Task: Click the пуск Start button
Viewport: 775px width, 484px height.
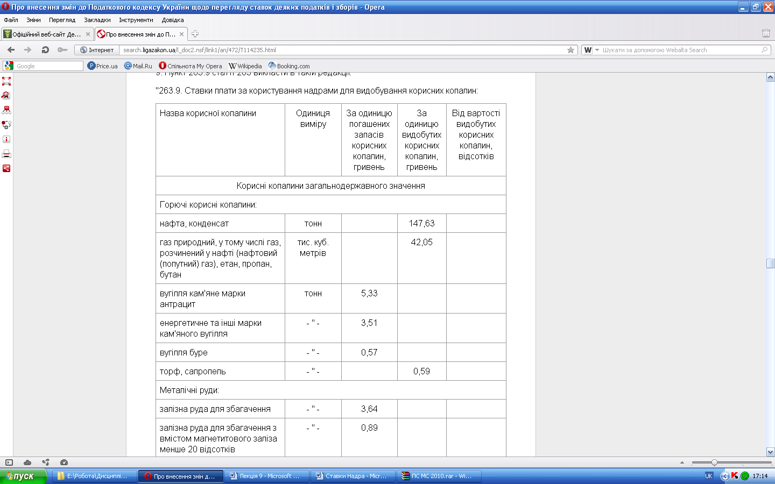Action: (x=23, y=476)
